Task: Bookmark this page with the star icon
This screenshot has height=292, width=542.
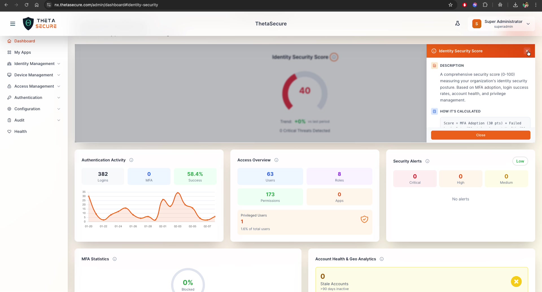Action: coord(451,5)
